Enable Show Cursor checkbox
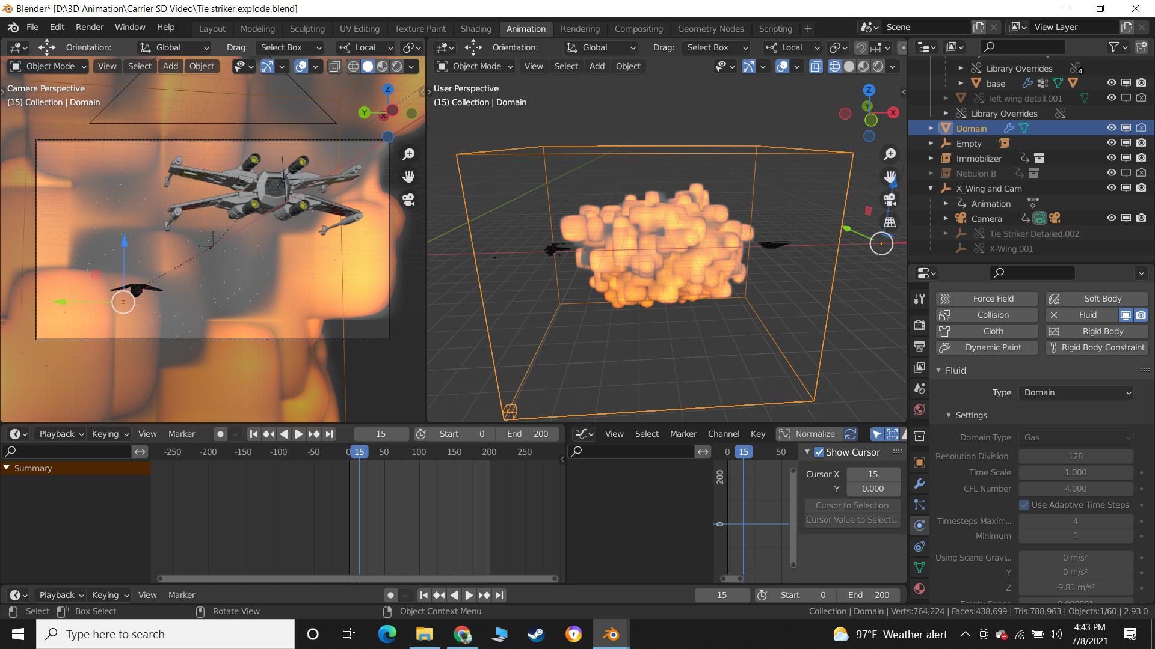This screenshot has height=649, width=1155. point(819,452)
